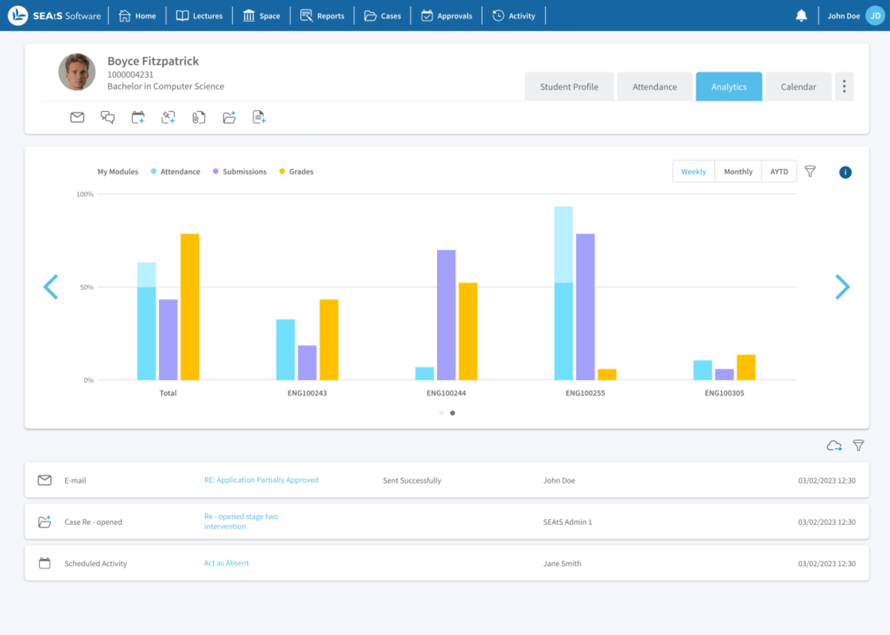Viewport: 890px width, 635px height.
Task: Click the folder icon in toolbar
Action: pos(229,118)
